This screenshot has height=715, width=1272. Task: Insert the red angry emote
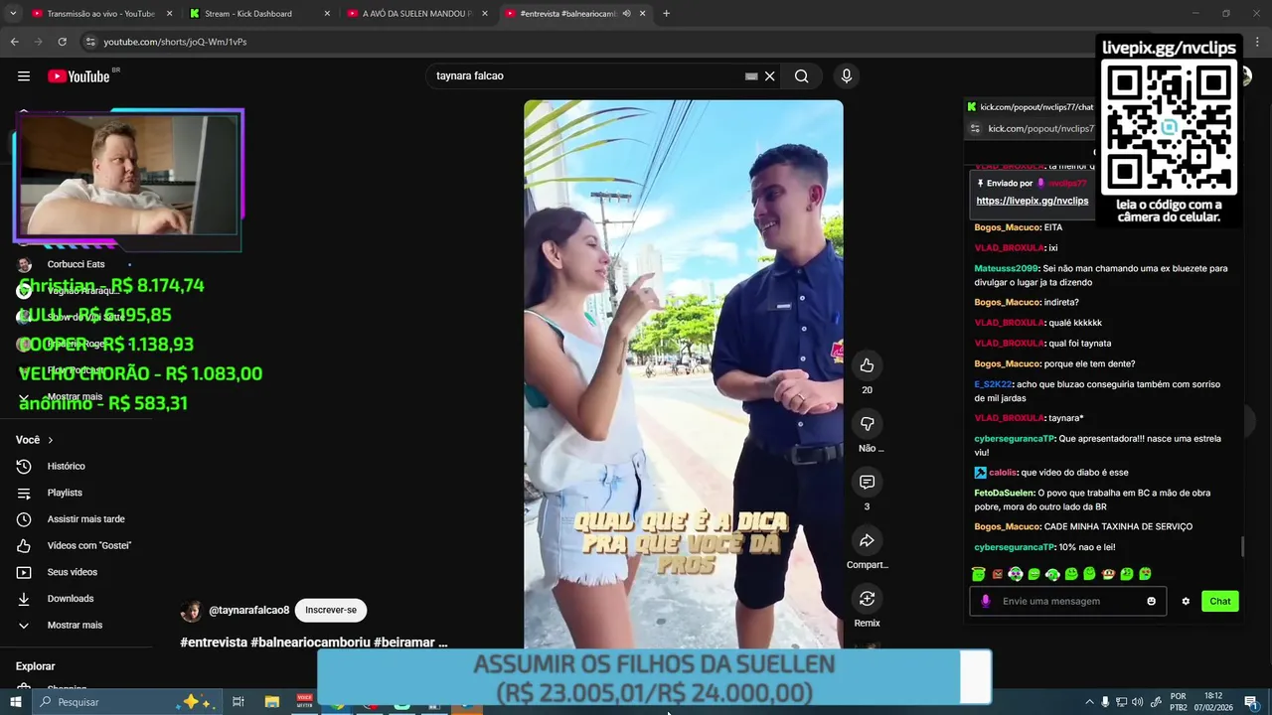point(997,574)
